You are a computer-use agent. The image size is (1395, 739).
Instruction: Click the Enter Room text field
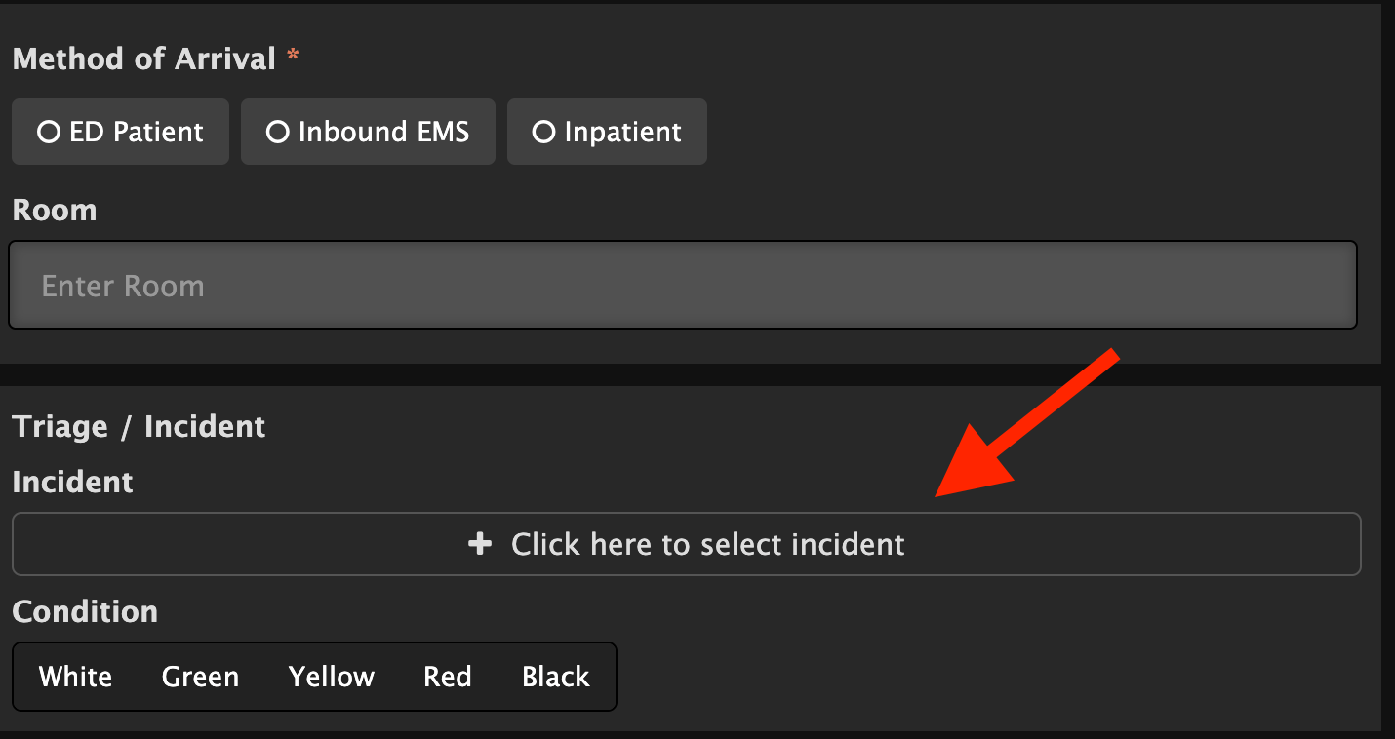click(x=683, y=285)
